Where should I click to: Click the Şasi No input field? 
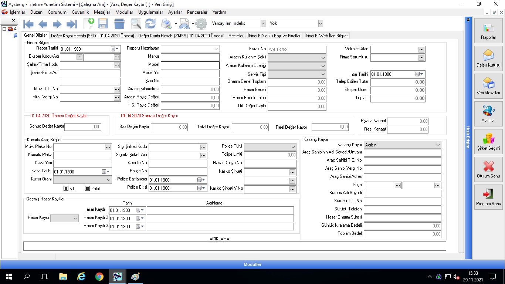[190, 81]
